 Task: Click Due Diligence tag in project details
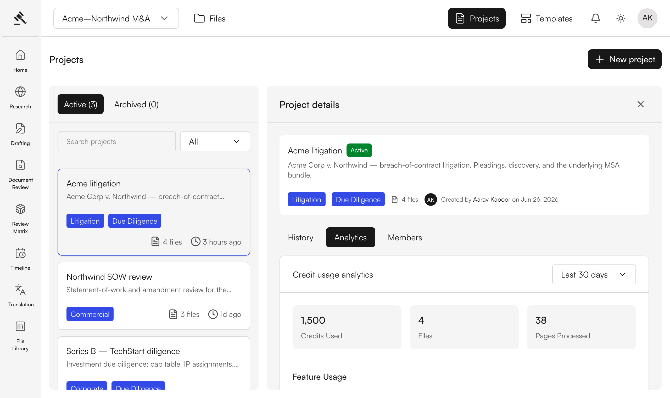pos(358,199)
